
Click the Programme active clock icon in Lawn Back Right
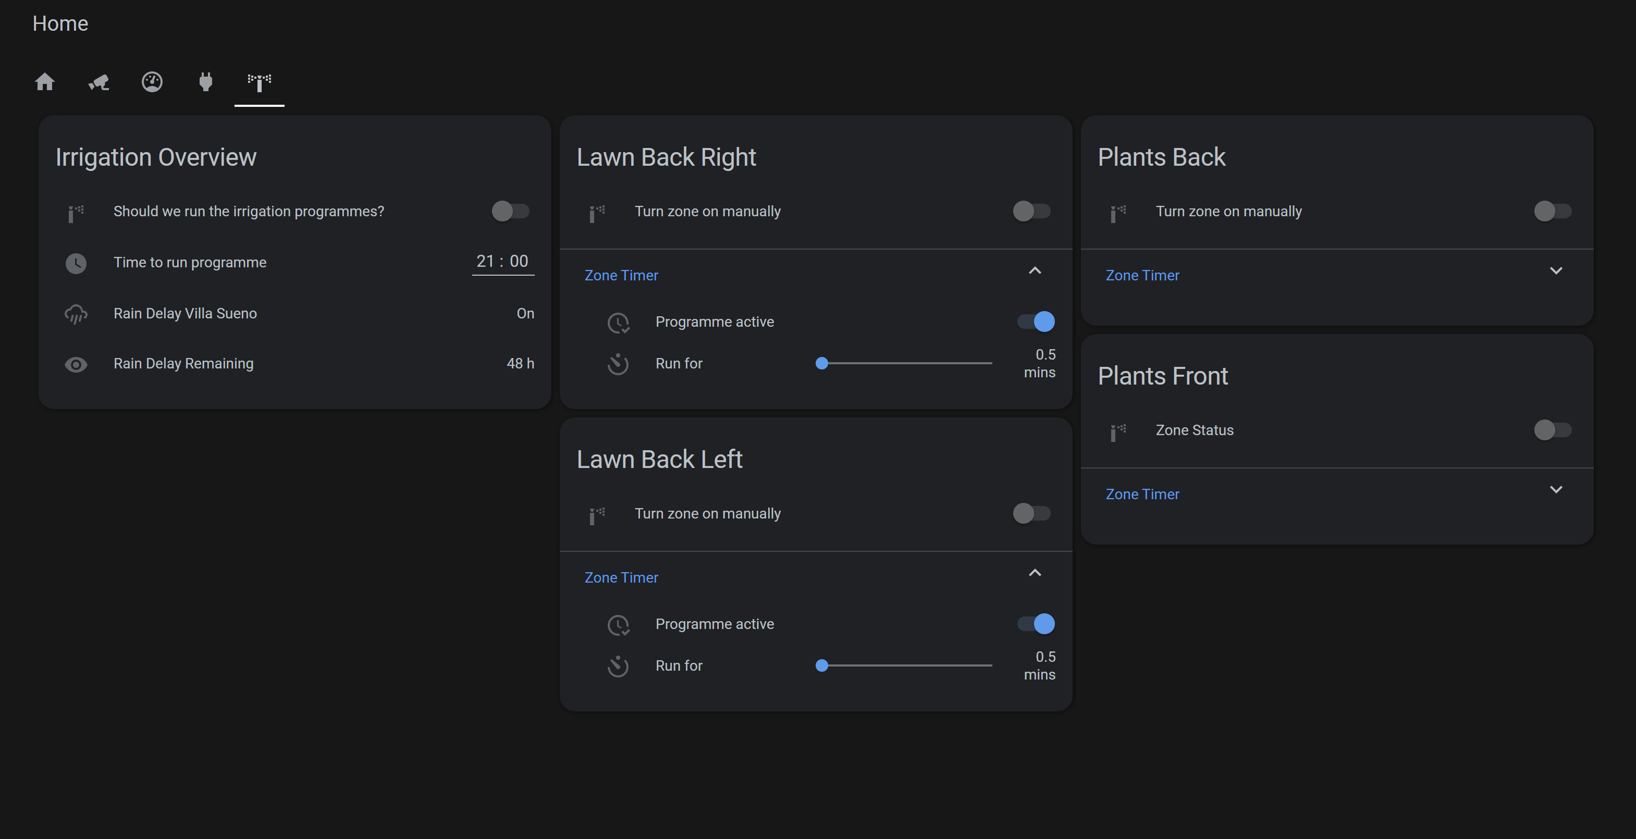click(x=617, y=323)
